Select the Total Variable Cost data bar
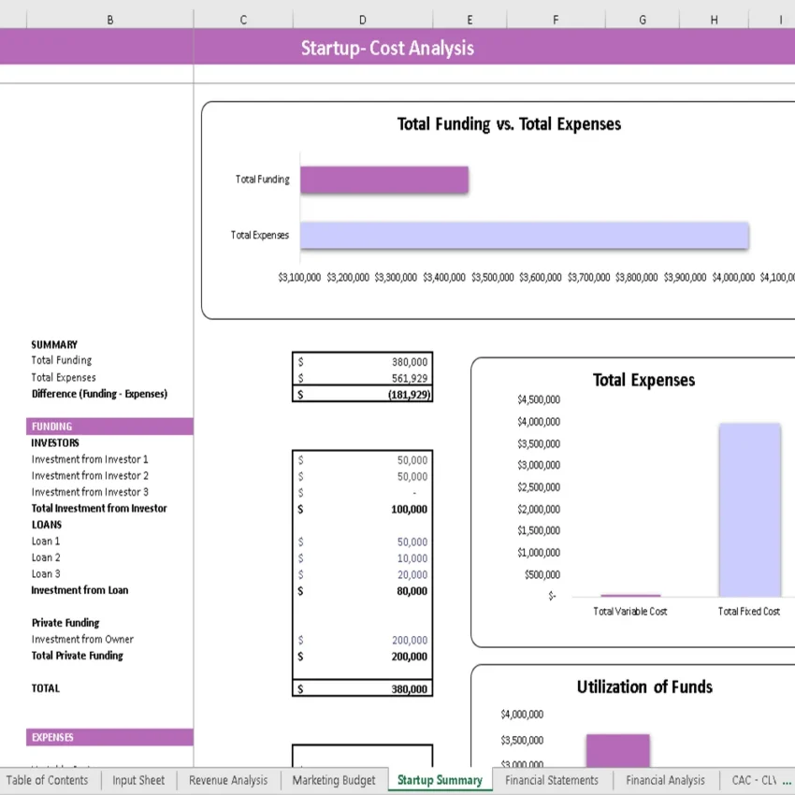The image size is (795, 795). tap(629, 593)
